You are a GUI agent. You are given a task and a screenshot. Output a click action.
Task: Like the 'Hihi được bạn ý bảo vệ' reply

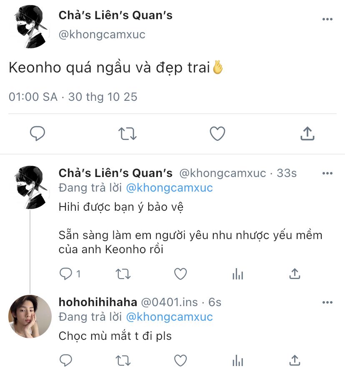point(180,274)
